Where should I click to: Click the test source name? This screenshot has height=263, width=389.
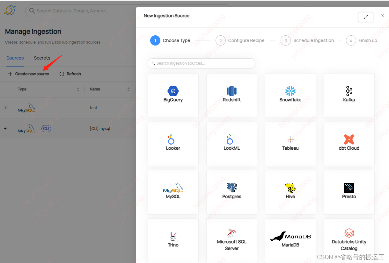tap(93, 108)
